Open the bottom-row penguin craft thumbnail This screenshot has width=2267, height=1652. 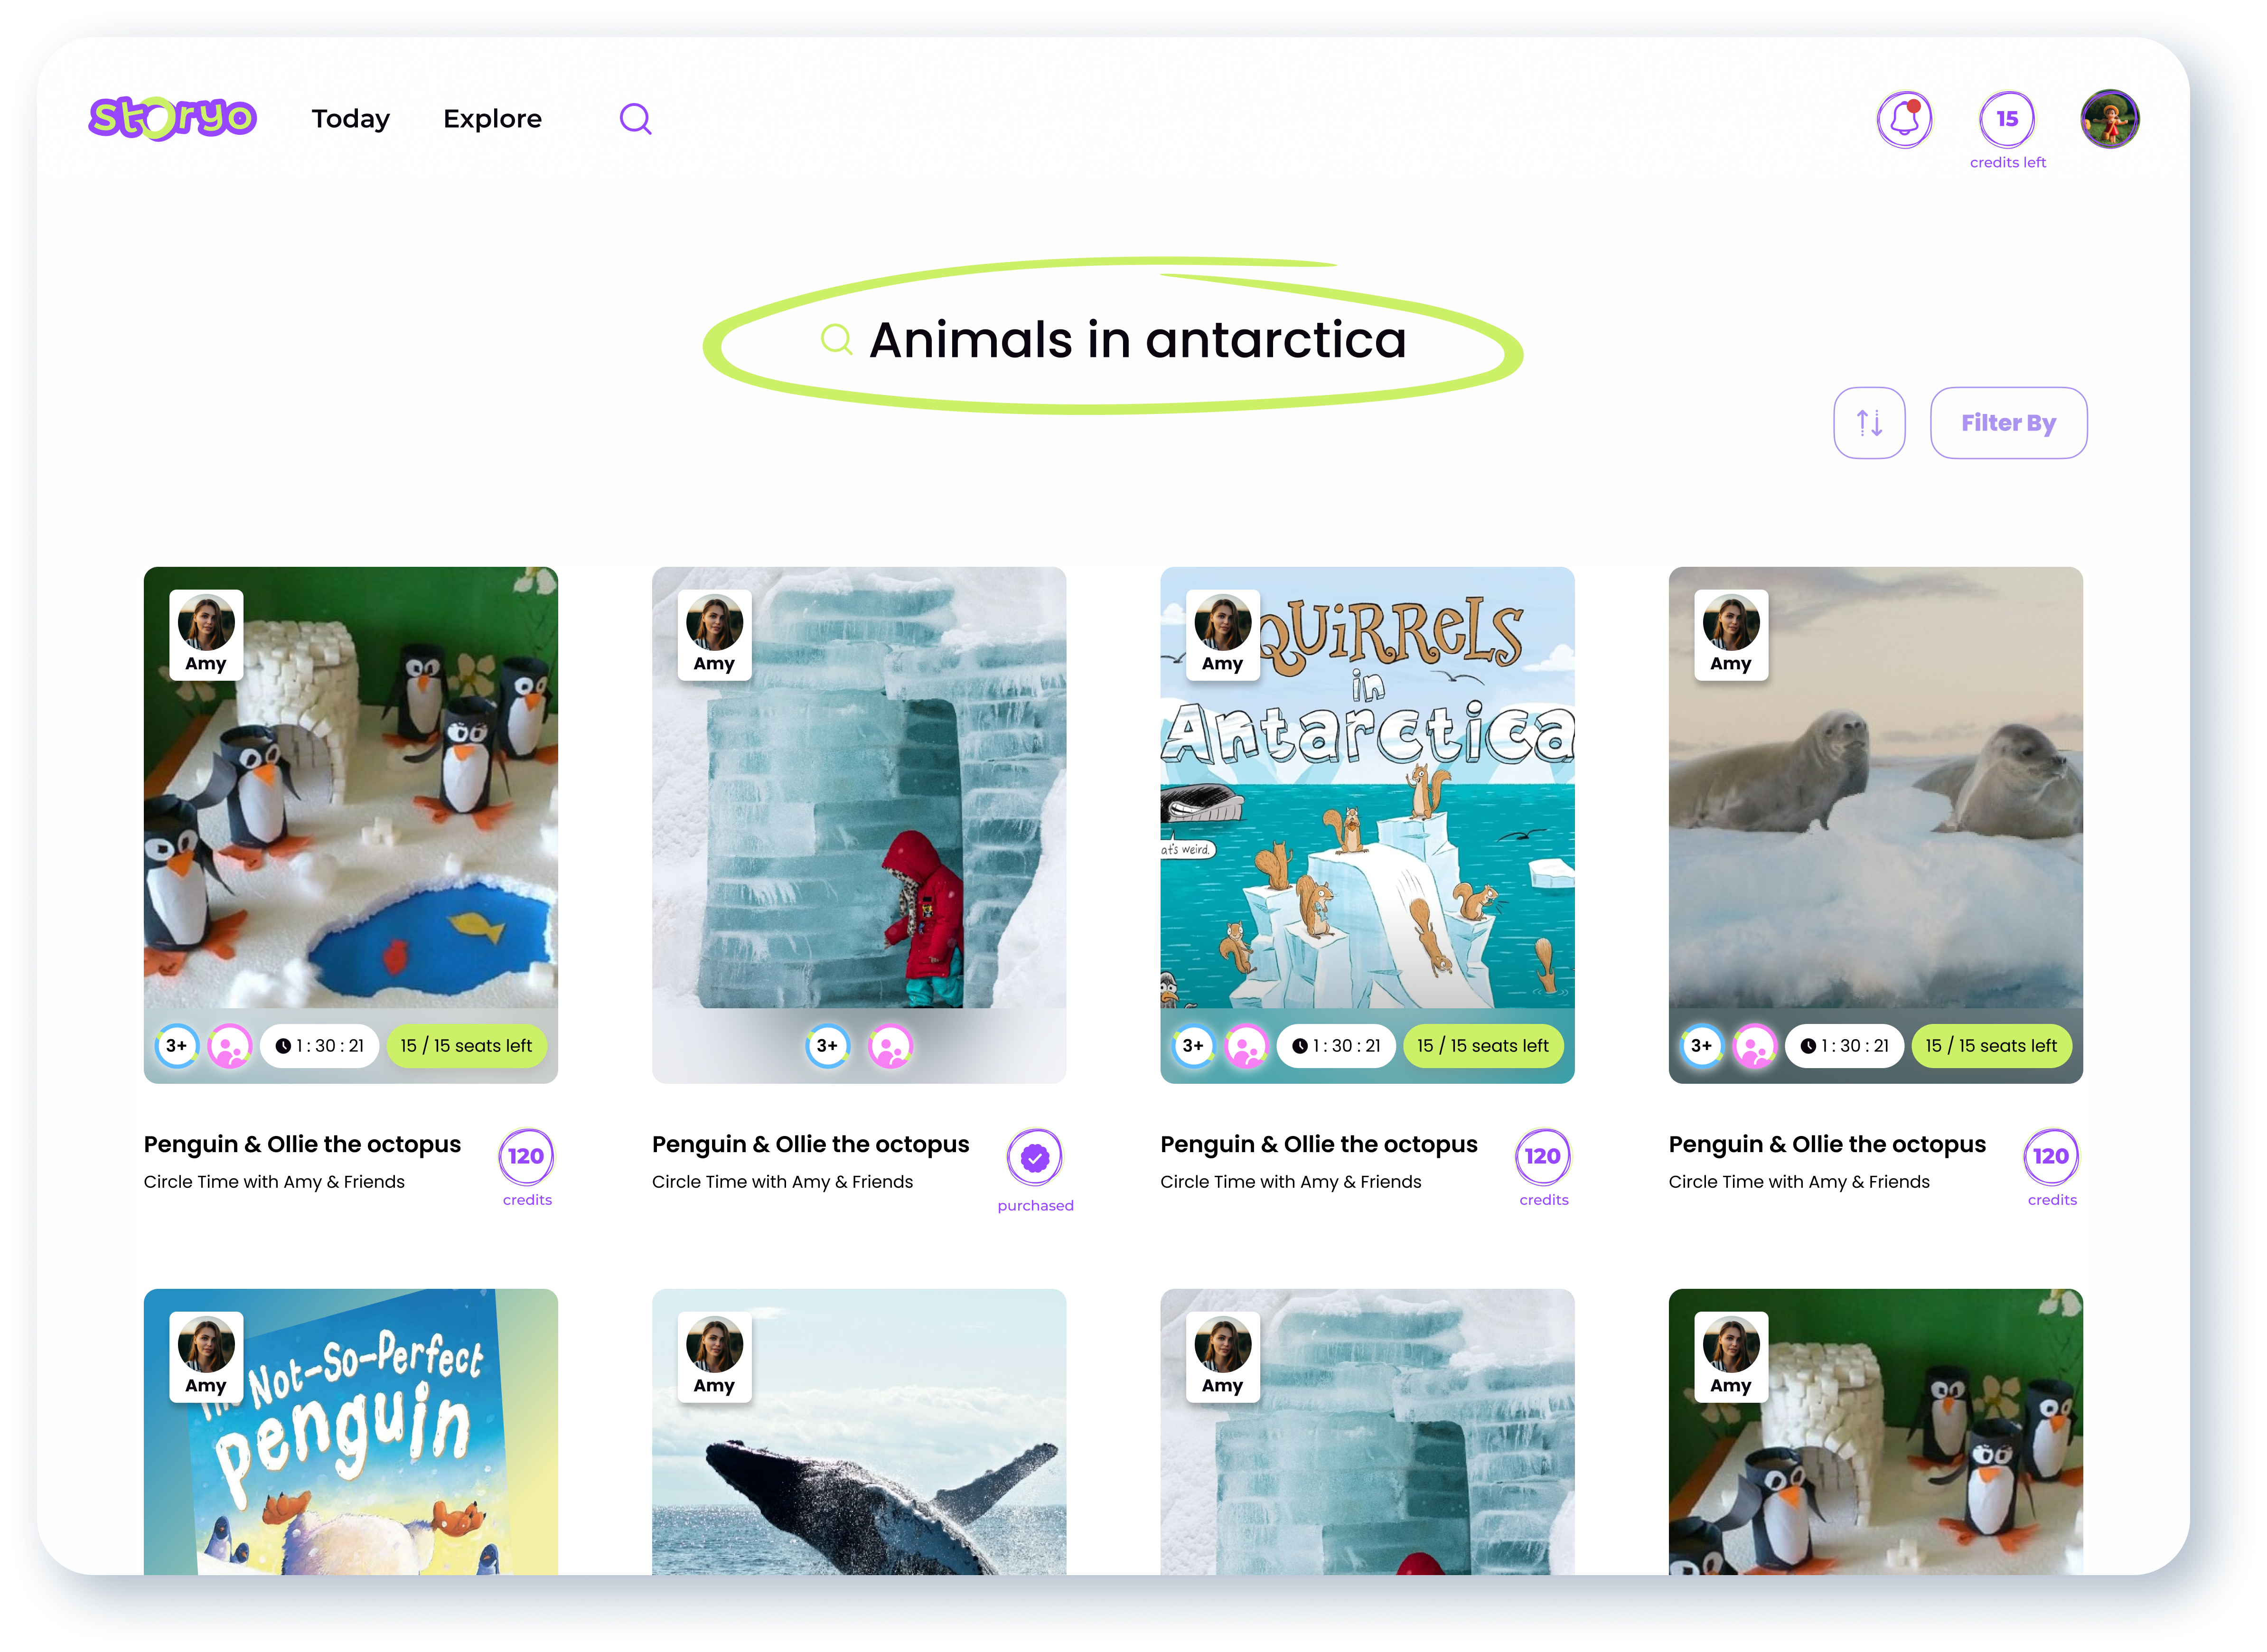click(x=1875, y=1432)
